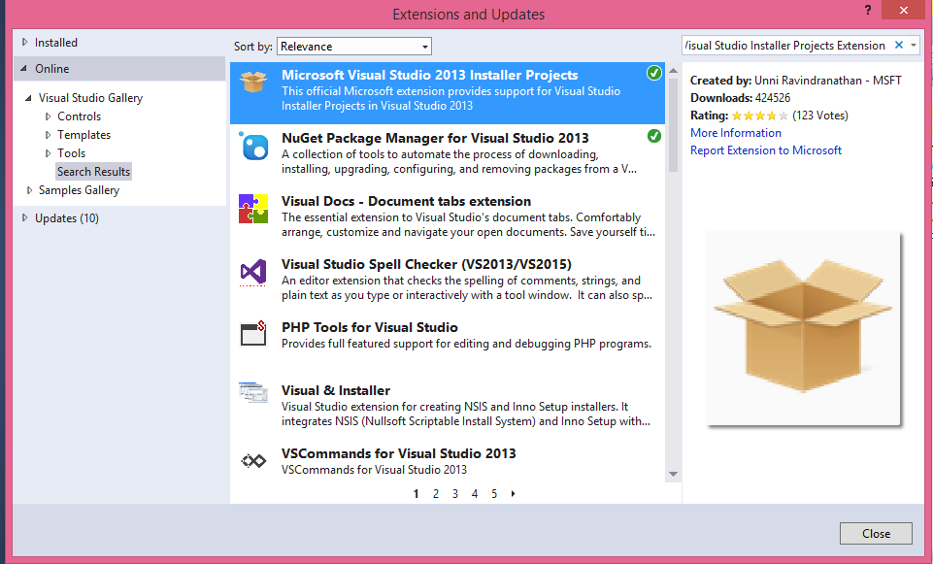
Task: Expand the Updates (10) category
Action: click(x=24, y=218)
